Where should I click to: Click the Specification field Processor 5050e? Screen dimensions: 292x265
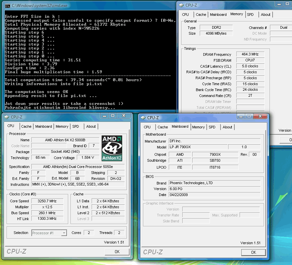click(x=78, y=167)
